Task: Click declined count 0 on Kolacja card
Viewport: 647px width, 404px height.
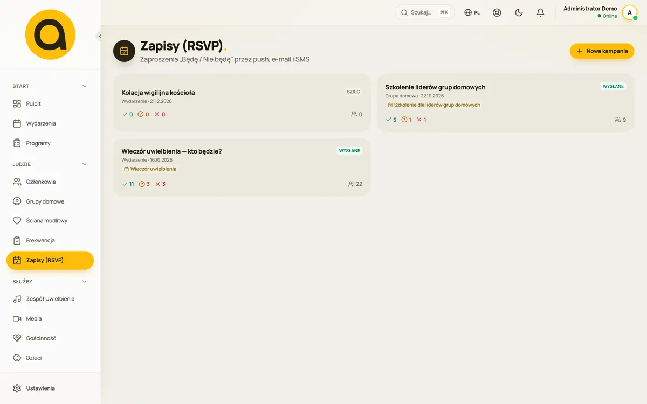Action: [x=160, y=114]
